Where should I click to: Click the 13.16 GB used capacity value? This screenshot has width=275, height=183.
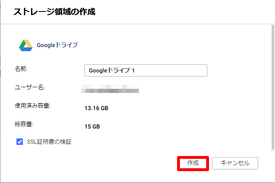pos(96,108)
